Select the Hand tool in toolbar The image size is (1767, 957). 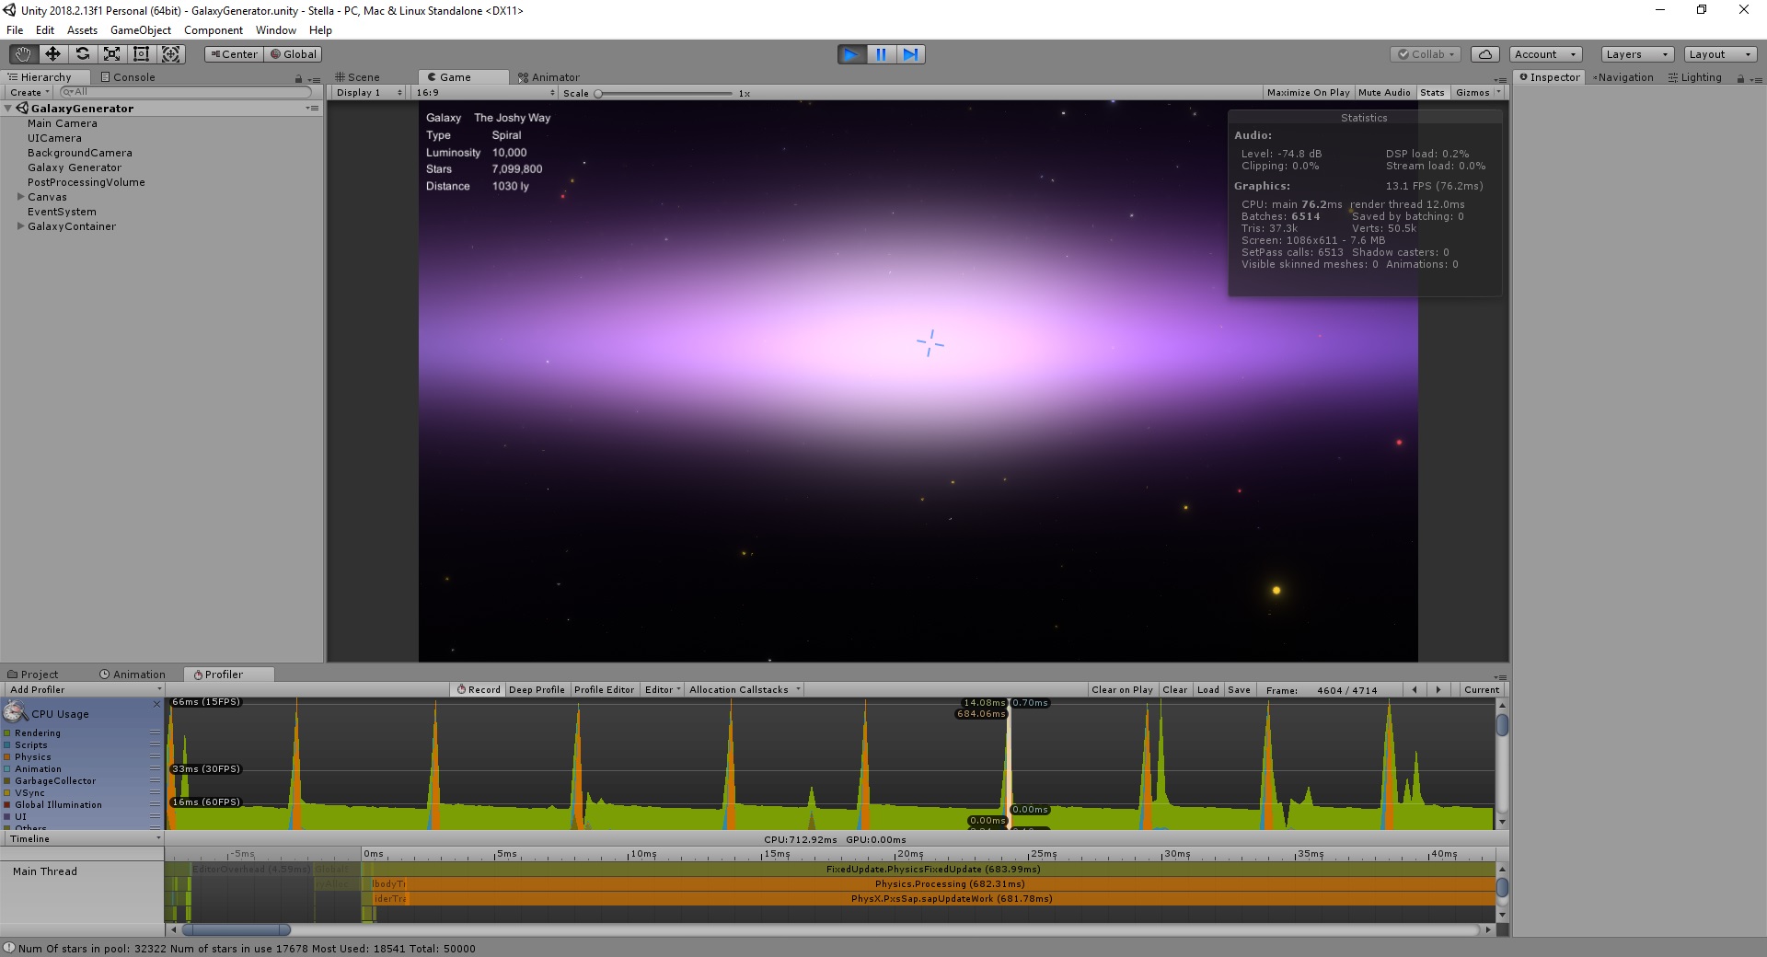tap(23, 54)
